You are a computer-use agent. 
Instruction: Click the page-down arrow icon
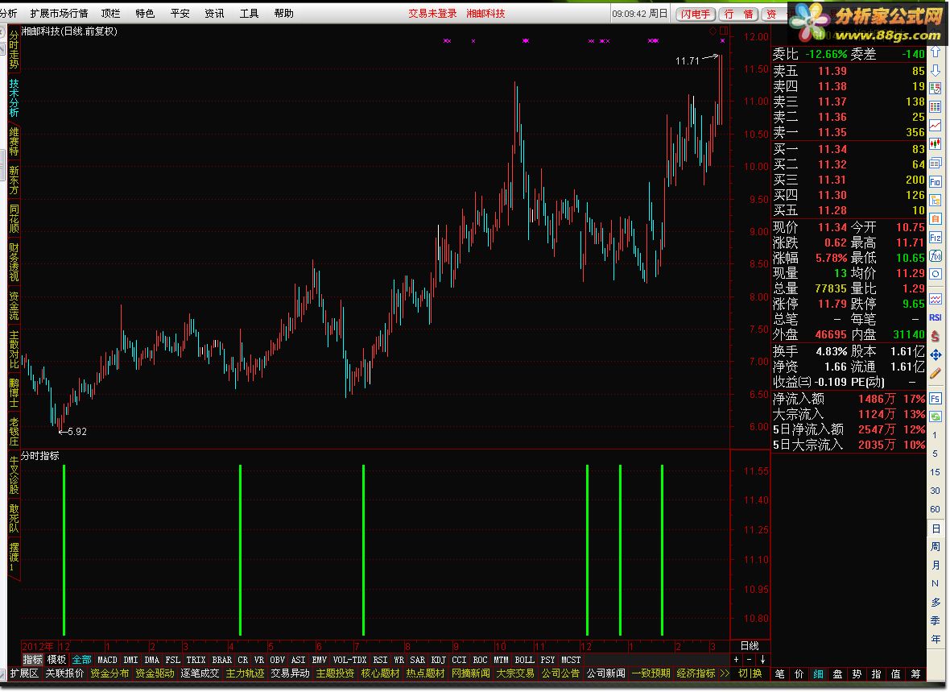(x=936, y=70)
